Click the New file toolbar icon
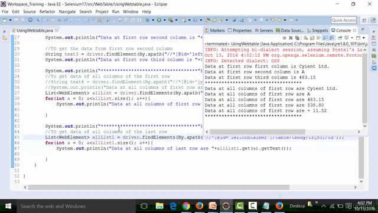The width and height of the screenshot is (378, 213). 5,20
